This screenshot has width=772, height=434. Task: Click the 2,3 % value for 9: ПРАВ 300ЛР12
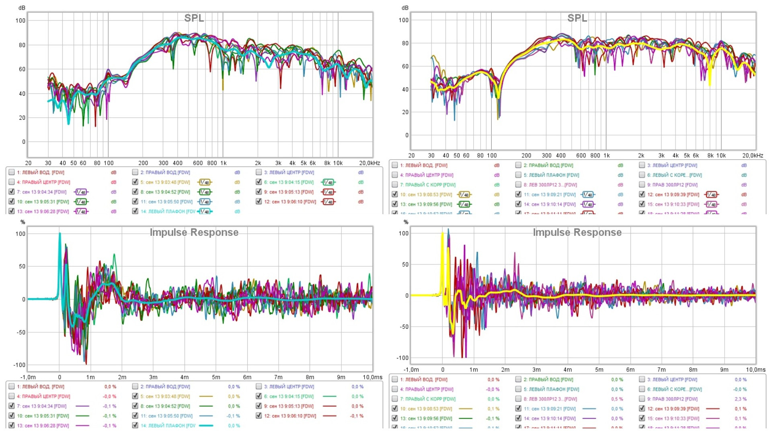pyautogui.click(x=740, y=399)
